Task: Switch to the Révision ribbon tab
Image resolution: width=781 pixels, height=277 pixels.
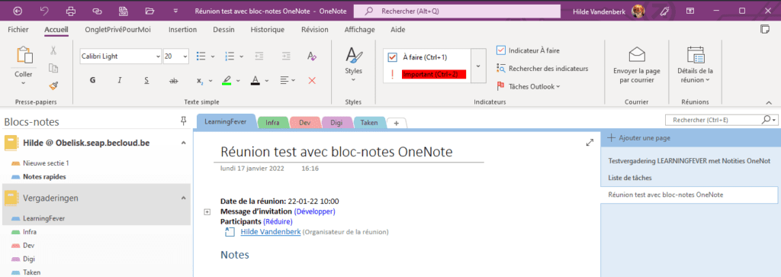Action: tap(315, 30)
